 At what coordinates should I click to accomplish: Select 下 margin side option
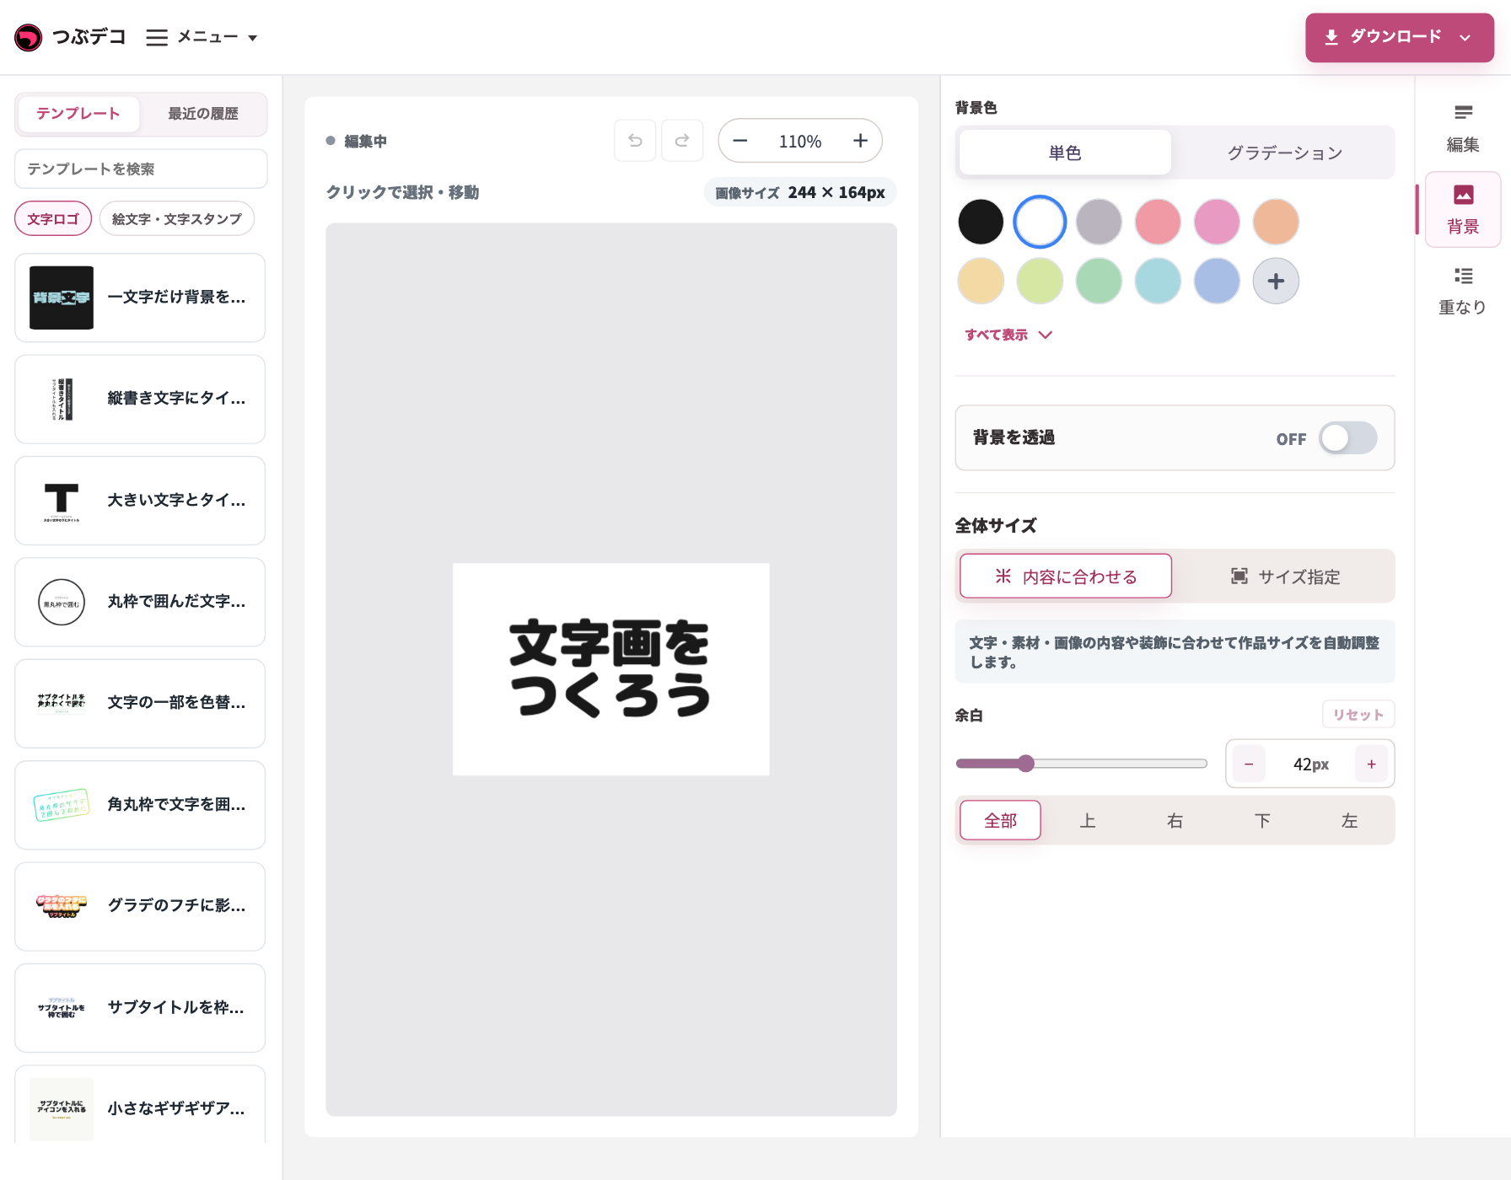coord(1262,820)
